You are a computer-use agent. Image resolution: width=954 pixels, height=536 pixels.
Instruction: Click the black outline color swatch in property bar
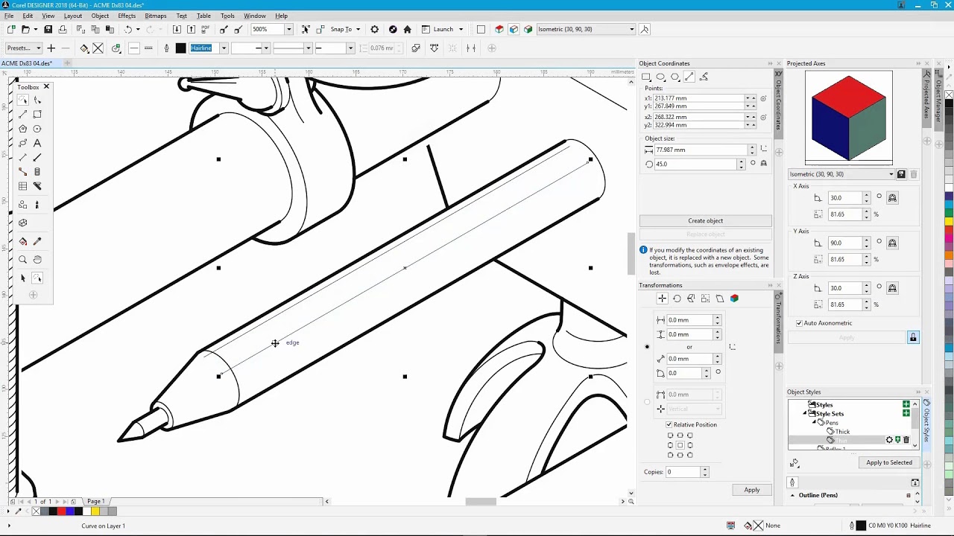tap(180, 48)
